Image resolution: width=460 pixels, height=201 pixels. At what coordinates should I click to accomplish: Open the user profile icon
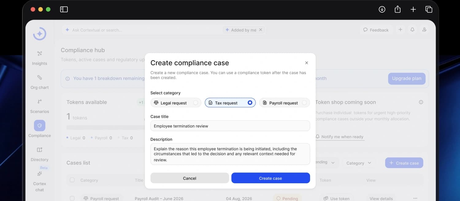[424, 30]
